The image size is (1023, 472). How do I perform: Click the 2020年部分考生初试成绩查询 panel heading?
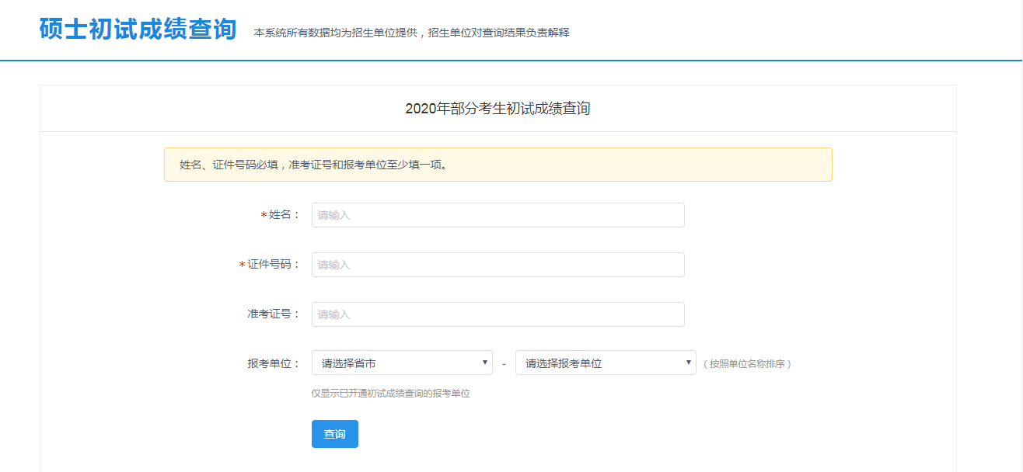tap(498, 109)
